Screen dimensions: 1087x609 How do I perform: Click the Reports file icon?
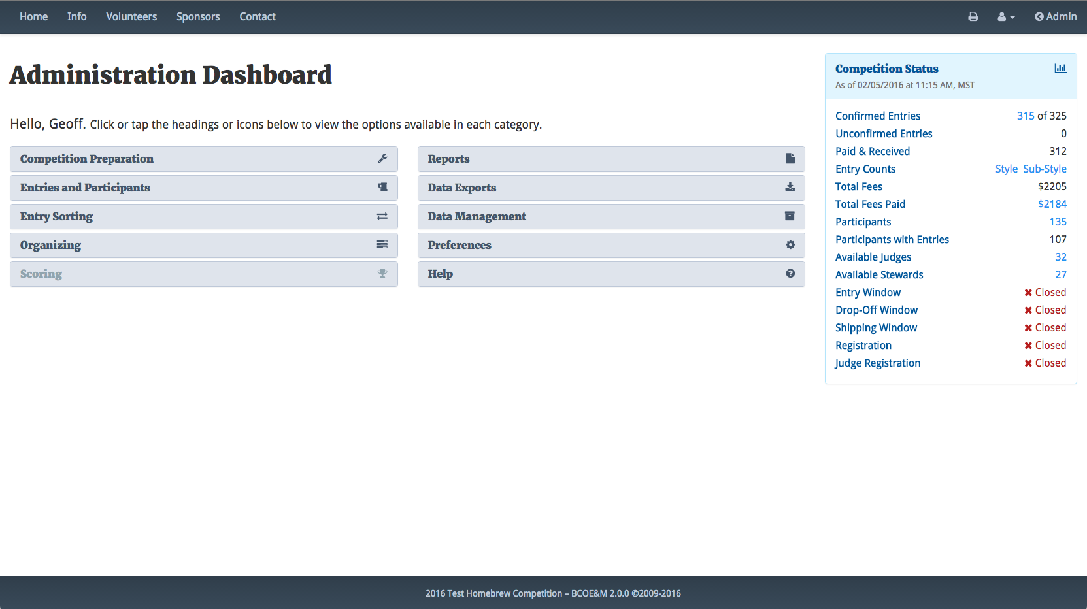click(790, 159)
